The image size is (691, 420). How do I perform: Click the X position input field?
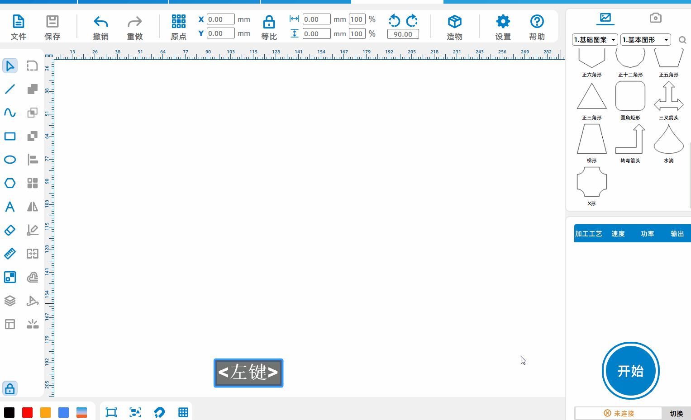click(x=221, y=19)
